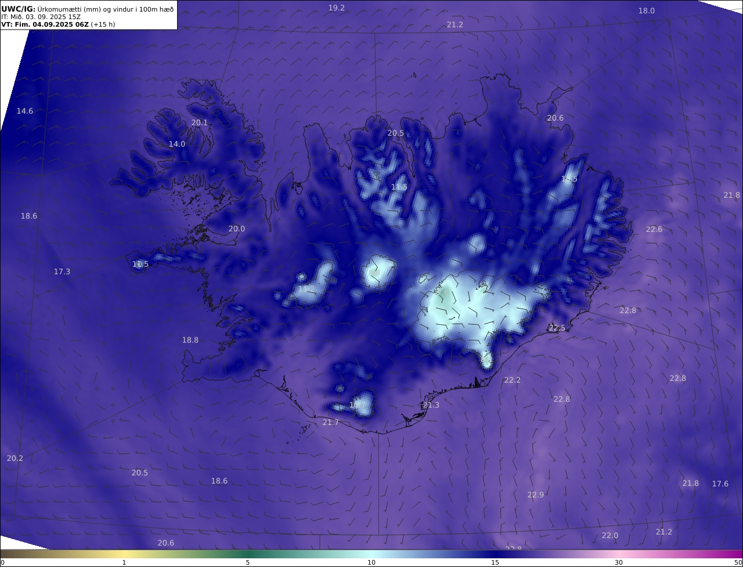Click the 19.2 value label
The height and width of the screenshot is (567, 743).
(x=337, y=8)
